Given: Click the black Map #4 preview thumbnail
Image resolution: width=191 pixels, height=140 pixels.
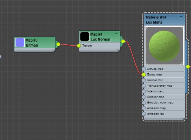Looking at the screenshot, I should tap(85, 37).
